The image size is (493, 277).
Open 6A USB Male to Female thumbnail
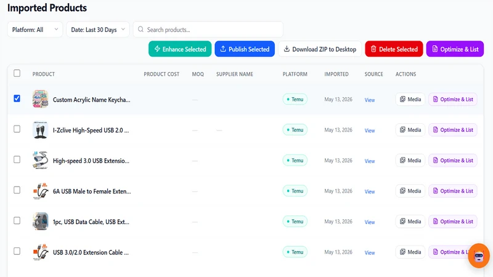pyautogui.click(x=41, y=191)
